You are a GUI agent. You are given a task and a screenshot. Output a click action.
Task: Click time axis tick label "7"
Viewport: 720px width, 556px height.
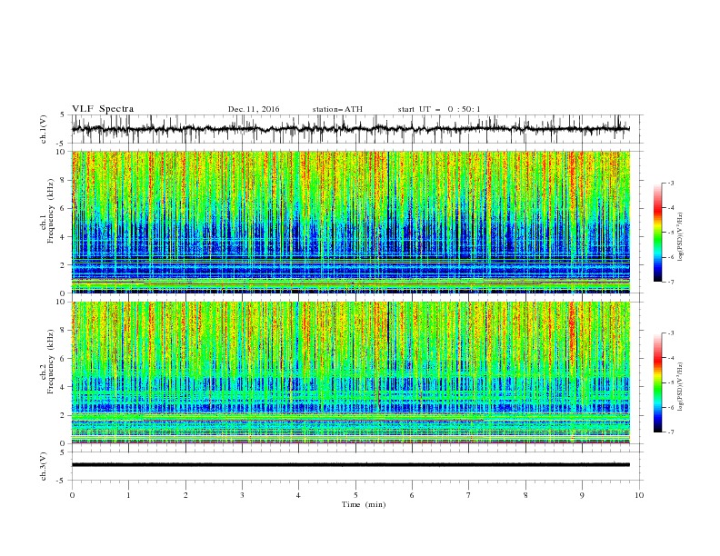[469, 495]
